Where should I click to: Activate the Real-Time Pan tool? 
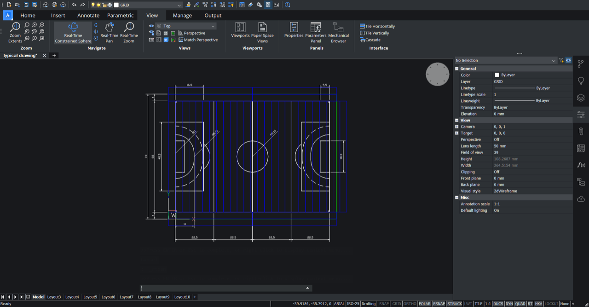pyautogui.click(x=109, y=32)
